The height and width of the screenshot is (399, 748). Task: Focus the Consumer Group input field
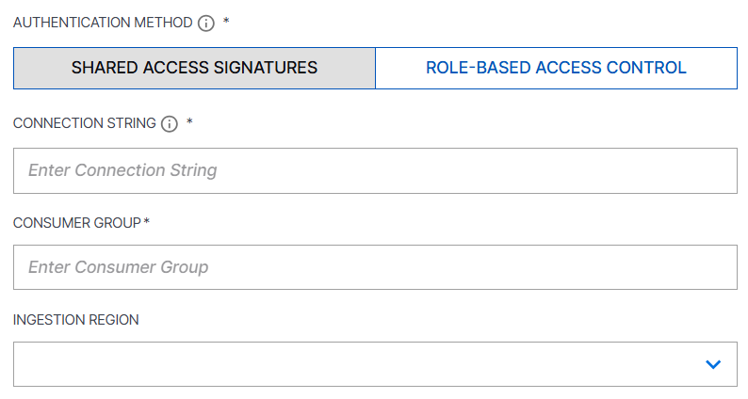point(376,267)
